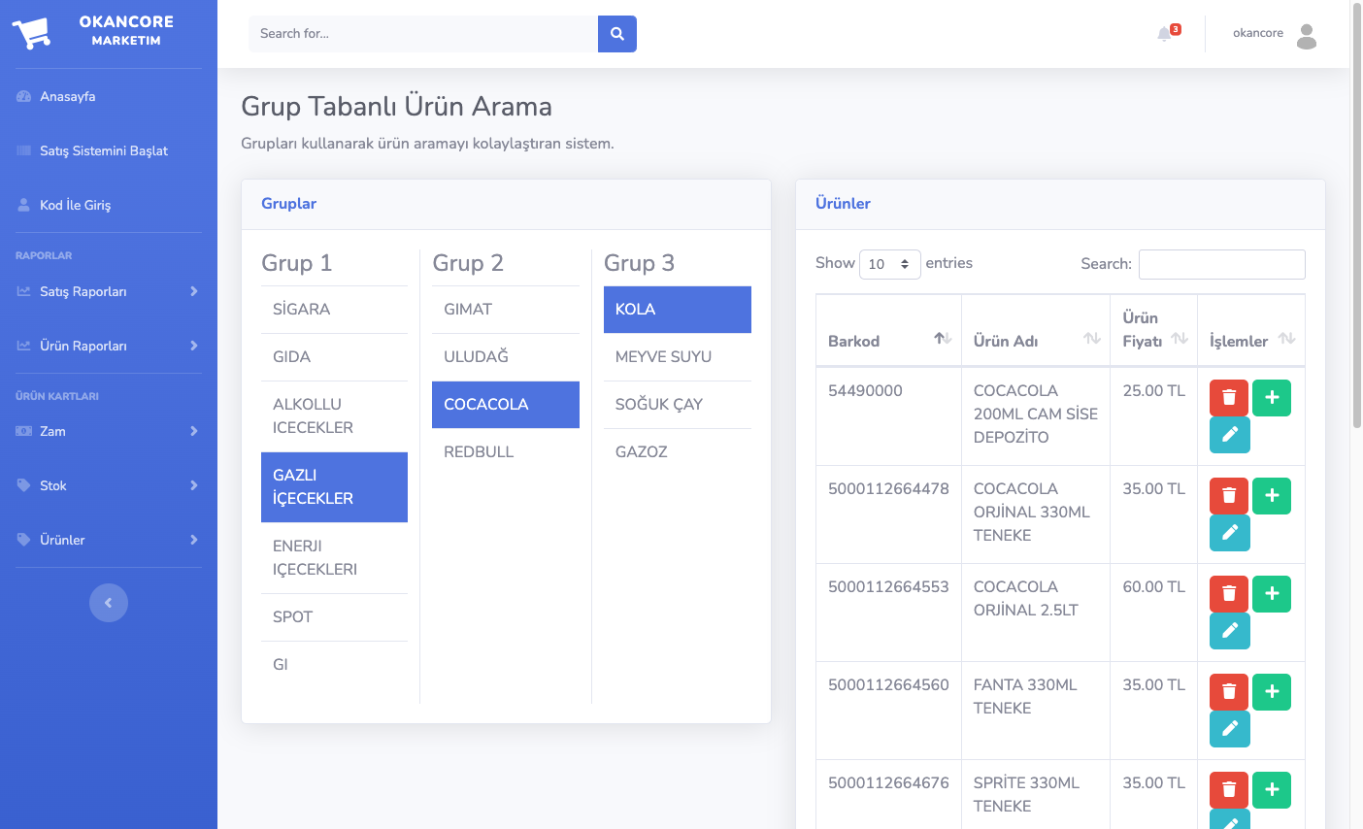The height and width of the screenshot is (829, 1363).
Task: Collapse sidebar with round chevron button
Action: tap(109, 603)
